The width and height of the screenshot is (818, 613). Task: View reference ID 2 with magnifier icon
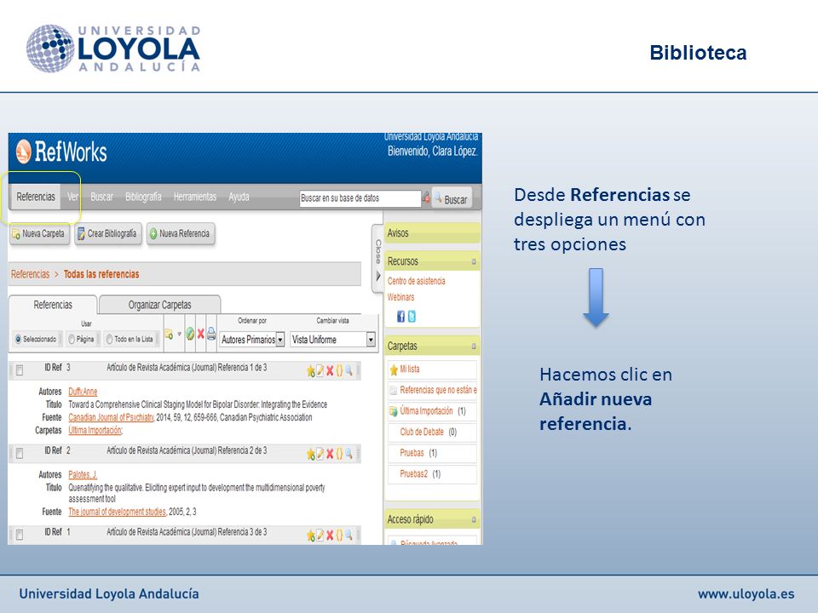349,454
